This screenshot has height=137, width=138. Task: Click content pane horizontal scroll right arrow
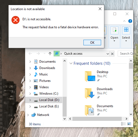pyautogui.click(x=126, y=119)
